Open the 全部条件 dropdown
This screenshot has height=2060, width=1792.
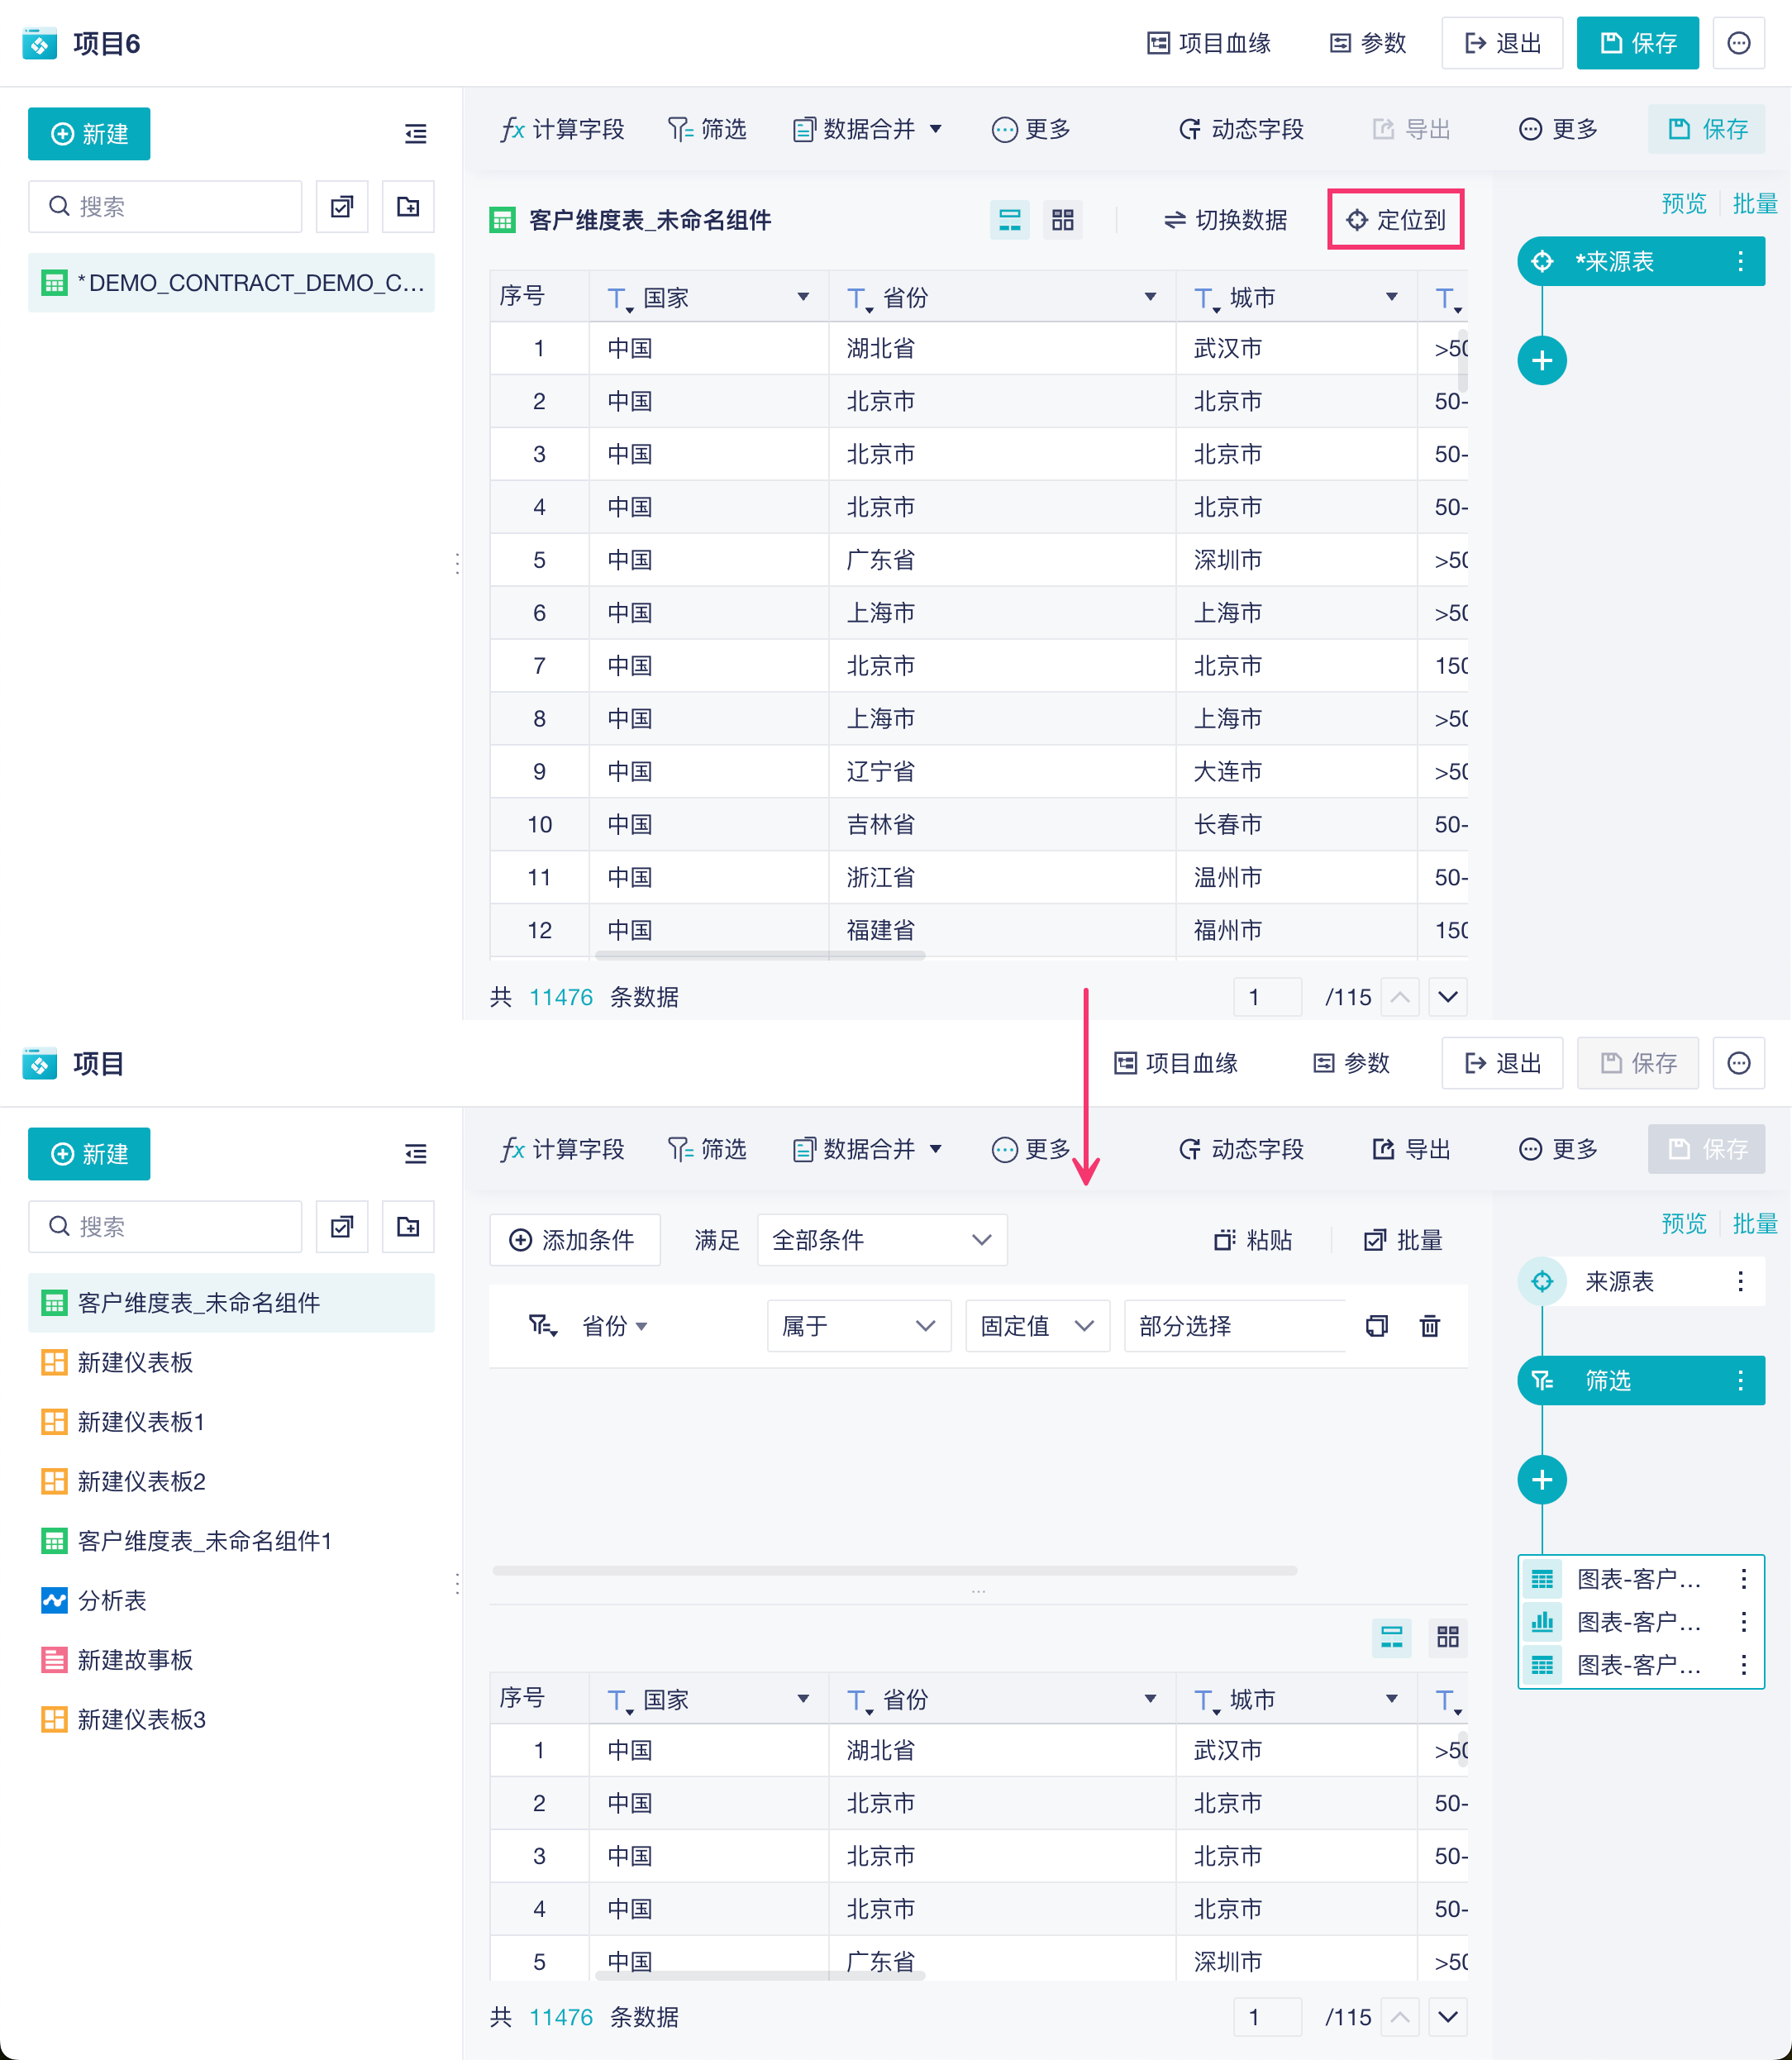pos(882,1240)
